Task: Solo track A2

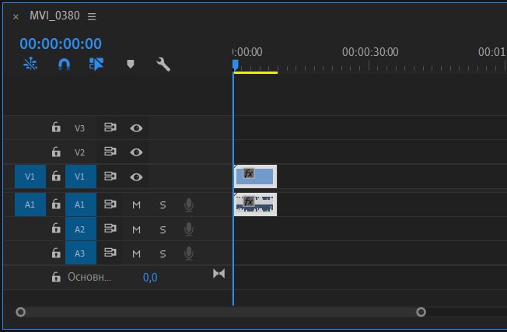Action: pos(163,229)
